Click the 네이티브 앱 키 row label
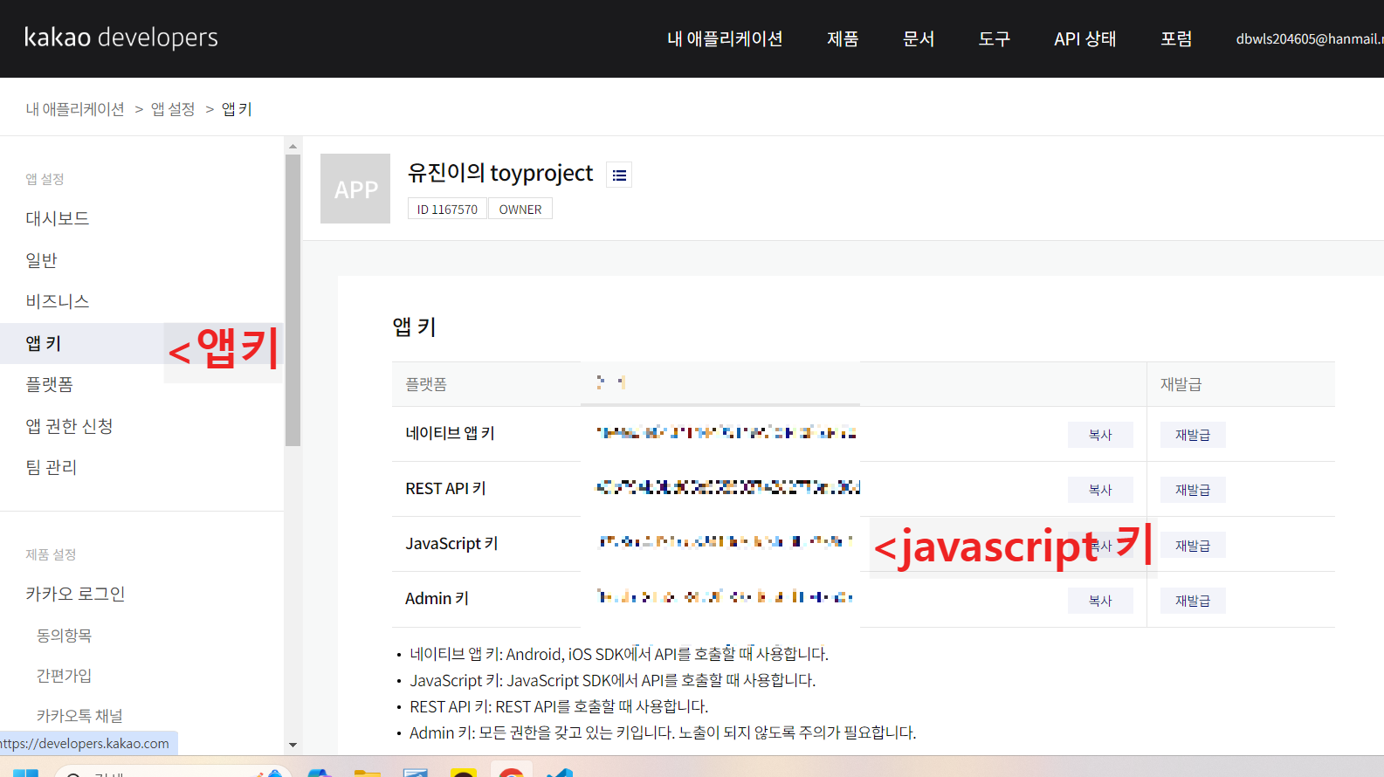Image resolution: width=1384 pixels, height=777 pixels. (x=450, y=433)
